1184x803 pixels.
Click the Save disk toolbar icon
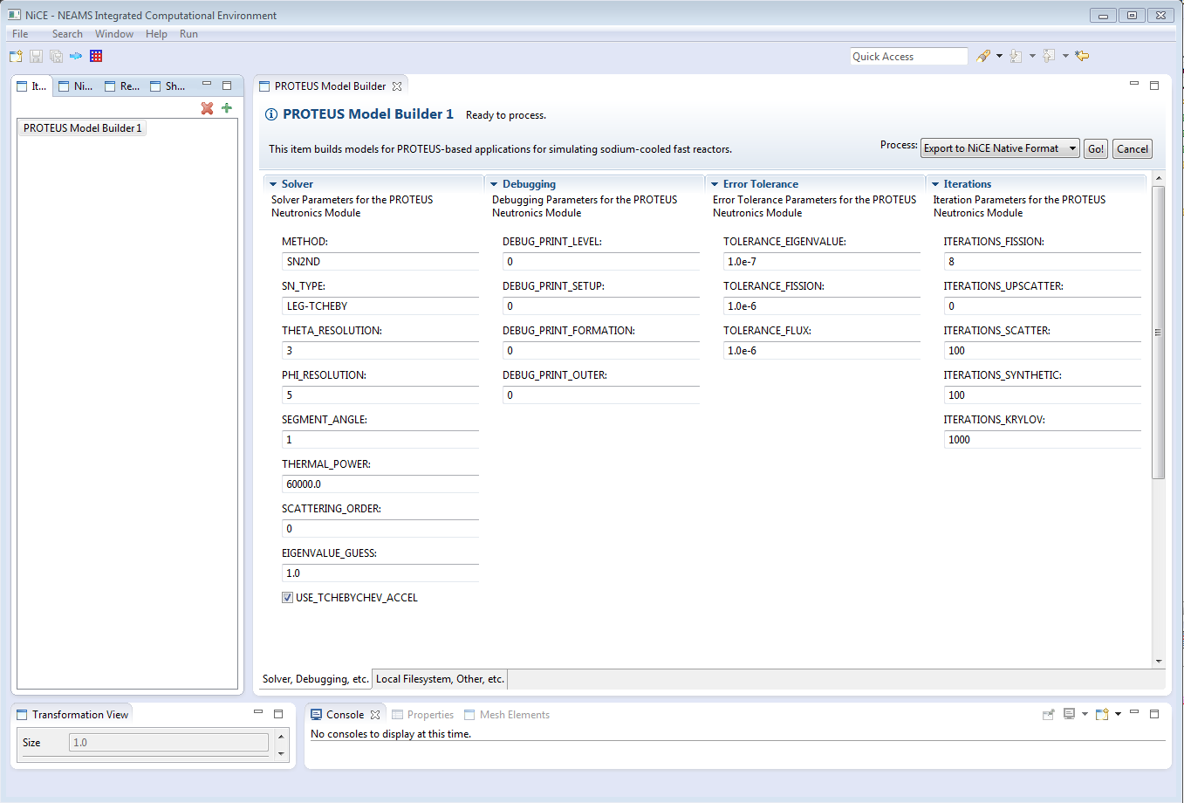pos(36,56)
